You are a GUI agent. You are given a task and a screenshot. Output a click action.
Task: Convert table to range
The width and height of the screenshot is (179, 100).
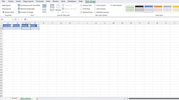point(26,12)
